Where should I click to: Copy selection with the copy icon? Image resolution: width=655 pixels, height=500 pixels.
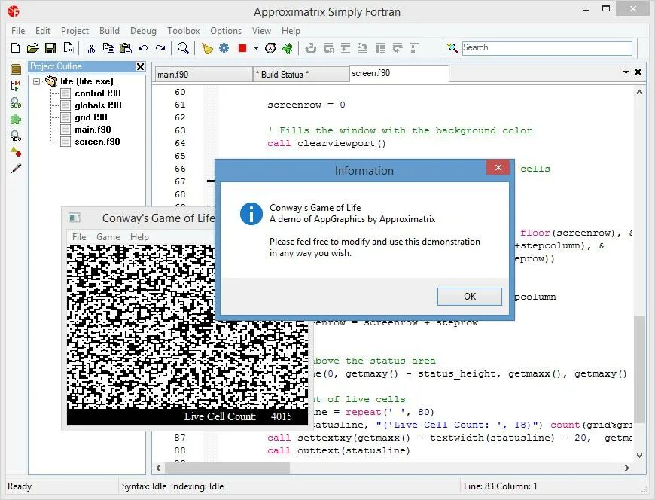[108, 48]
